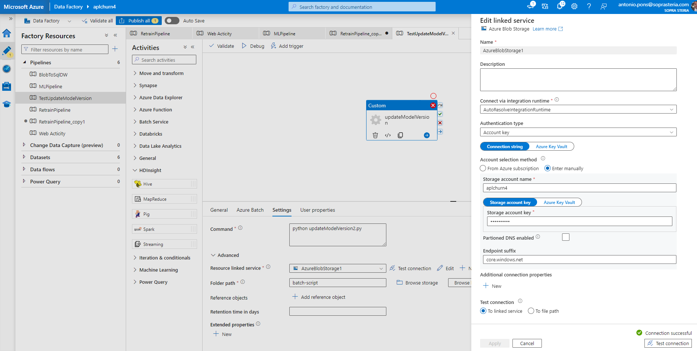
Task: Delete the updateModelVersion activity with trash icon
Action: (375, 135)
